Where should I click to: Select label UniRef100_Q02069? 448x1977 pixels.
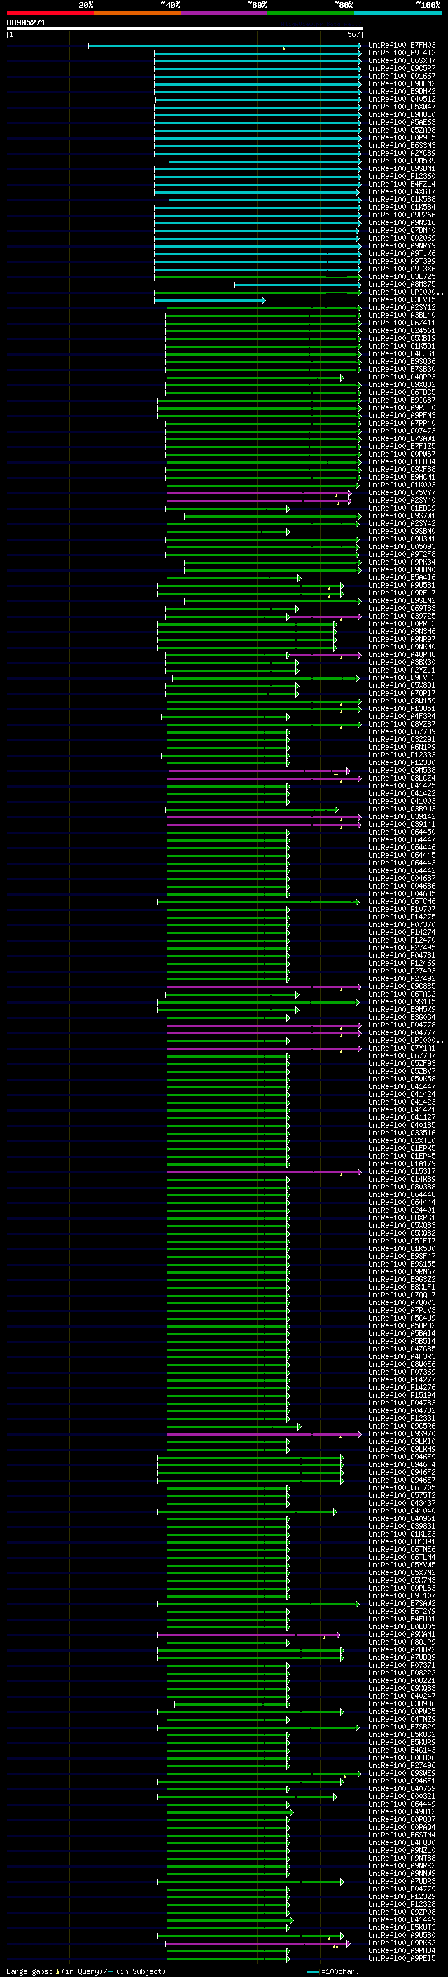[x=402, y=238]
